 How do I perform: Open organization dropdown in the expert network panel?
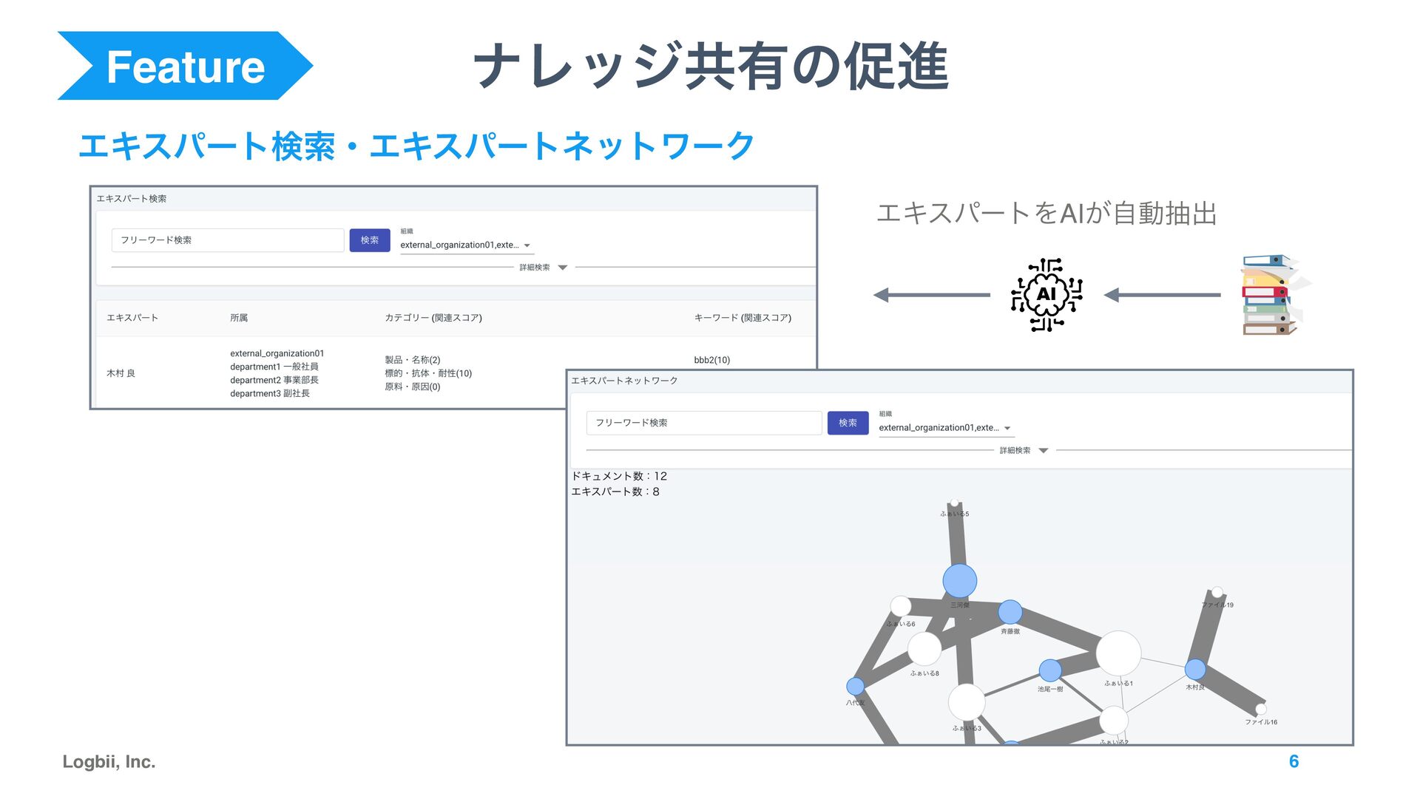(x=944, y=428)
